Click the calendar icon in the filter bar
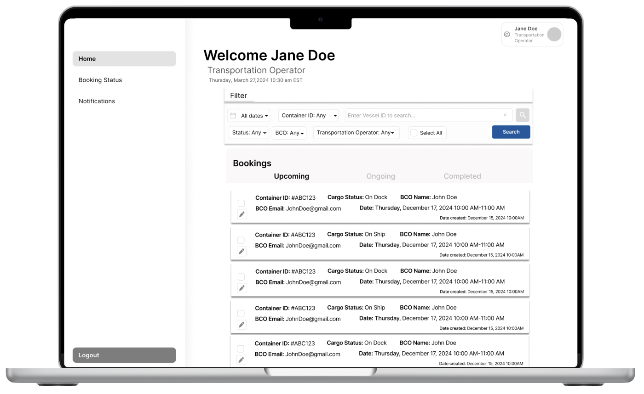644x394 pixels. pyautogui.click(x=233, y=116)
